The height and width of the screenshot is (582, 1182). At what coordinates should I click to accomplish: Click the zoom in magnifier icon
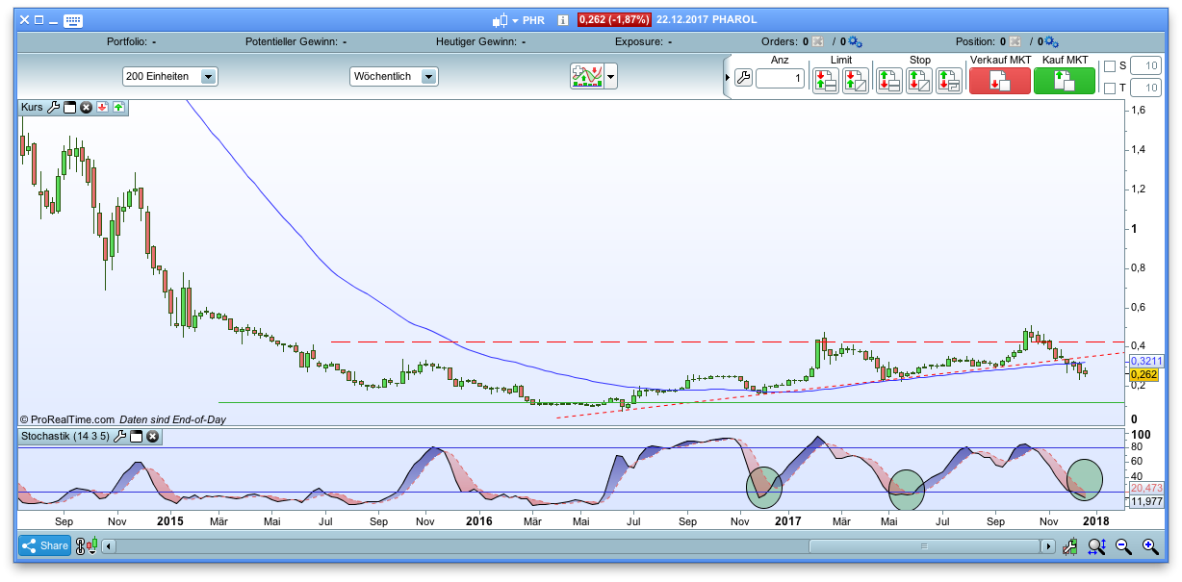(1149, 546)
